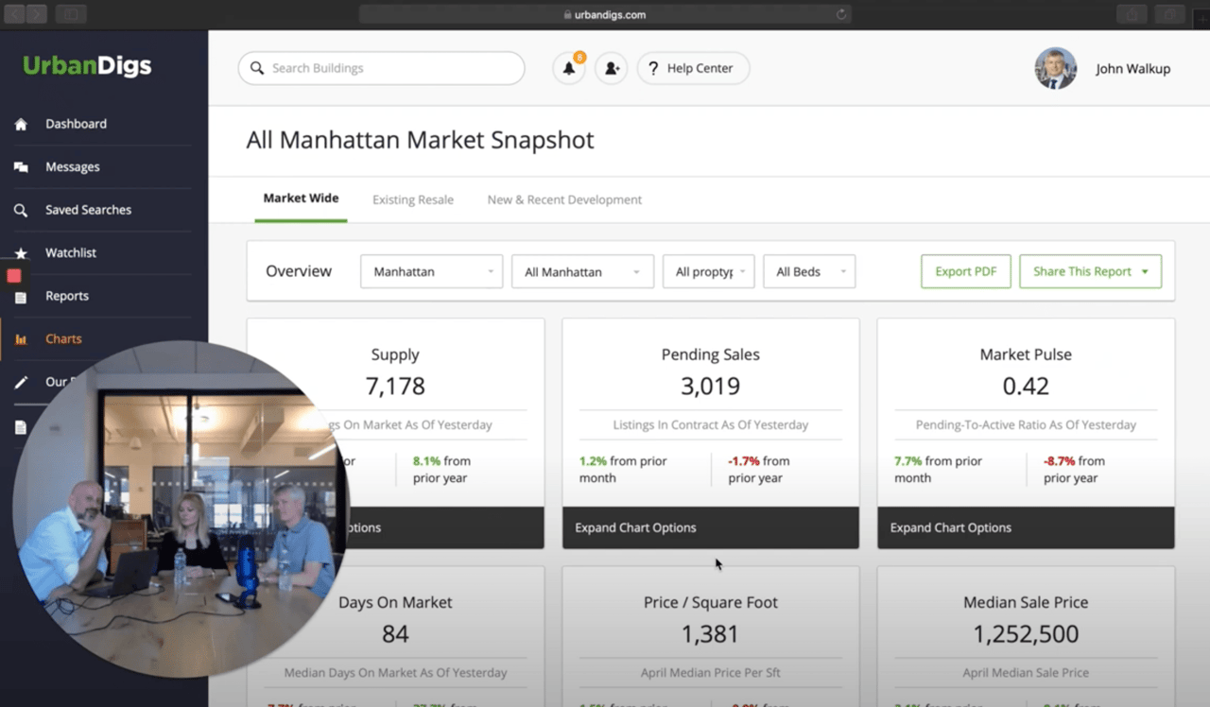Click the John Walkup user name
This screenshot has height=707, width=1210.
(x=1132, y=69)
